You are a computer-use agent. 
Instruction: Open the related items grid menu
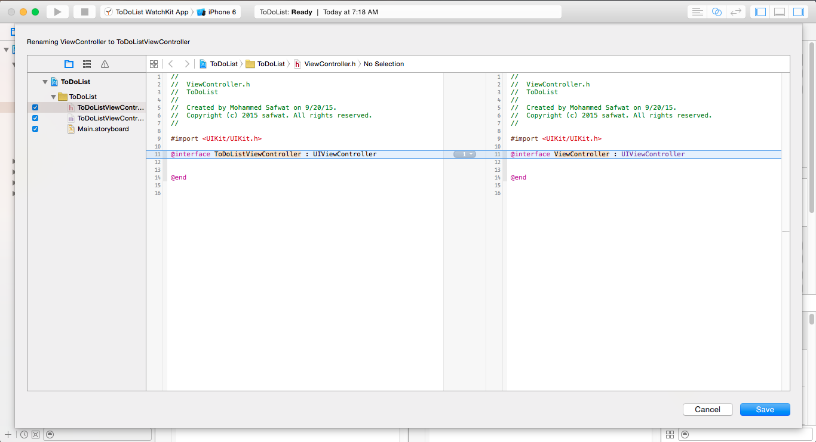pyautogui.click(x=154, y=64)
